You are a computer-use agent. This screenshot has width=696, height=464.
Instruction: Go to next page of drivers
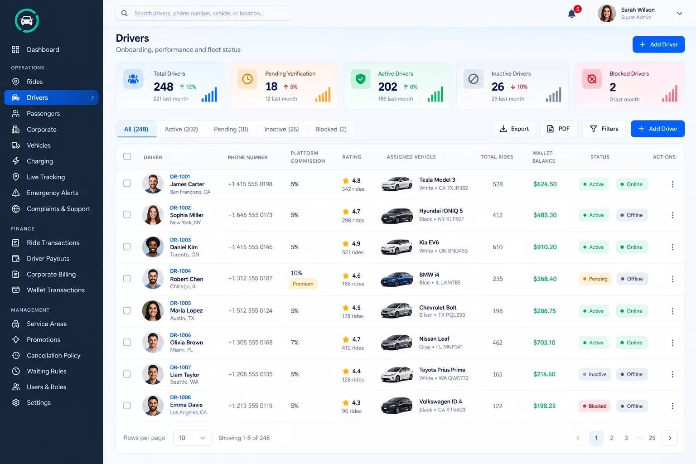[670, 438]
